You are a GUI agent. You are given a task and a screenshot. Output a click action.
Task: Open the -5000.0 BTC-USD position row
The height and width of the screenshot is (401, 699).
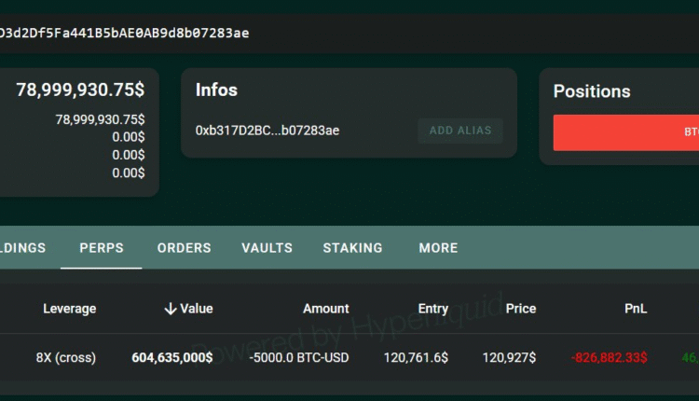click(298, 357)
